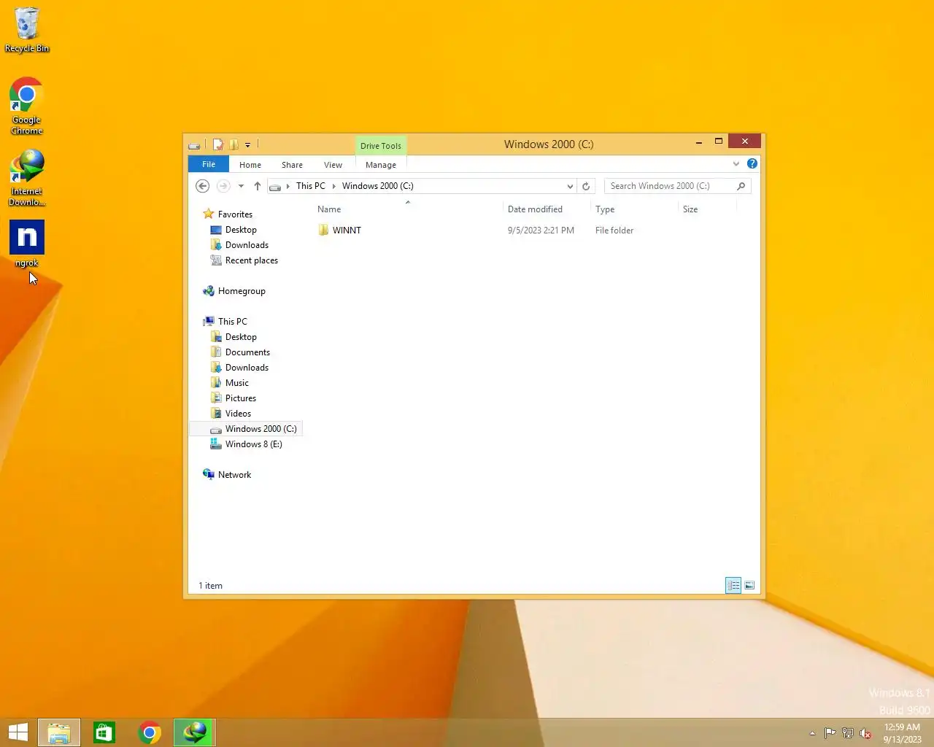
Task: Switch to Large icons view using the status bar toggle
Action: point(749,586)
